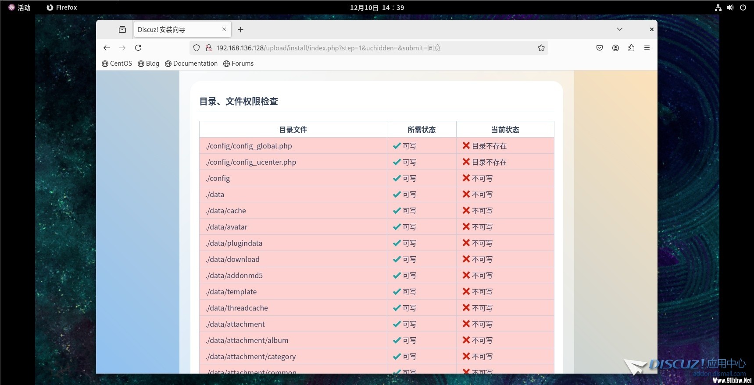Click the insecure connection lock icon
This screenshot has height=385, width=754.
[x=209, y=48]
